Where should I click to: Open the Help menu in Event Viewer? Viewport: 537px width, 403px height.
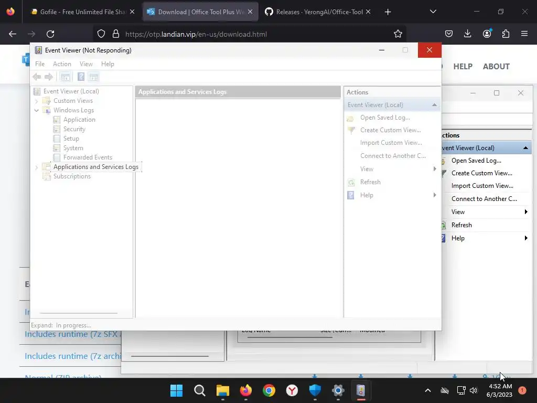tap(108, 64)
